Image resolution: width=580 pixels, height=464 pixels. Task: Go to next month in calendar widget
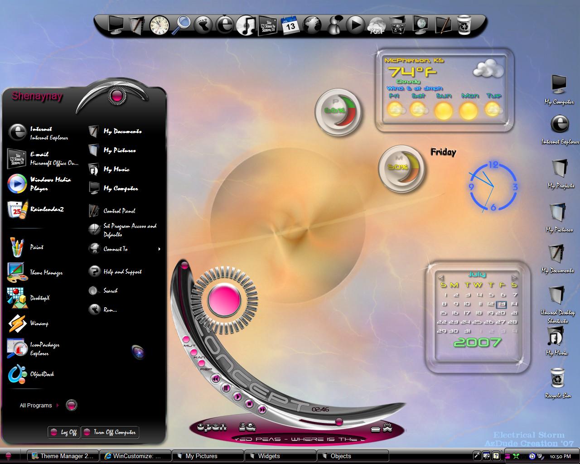coord(514,277)
